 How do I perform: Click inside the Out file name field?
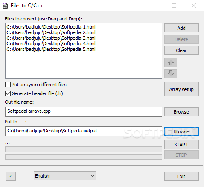[x=84, y=111]
